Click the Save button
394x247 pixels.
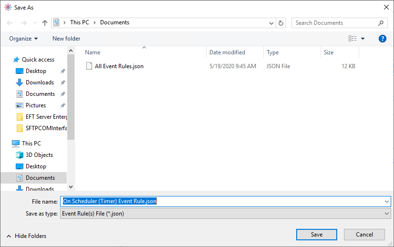point(316,235)
